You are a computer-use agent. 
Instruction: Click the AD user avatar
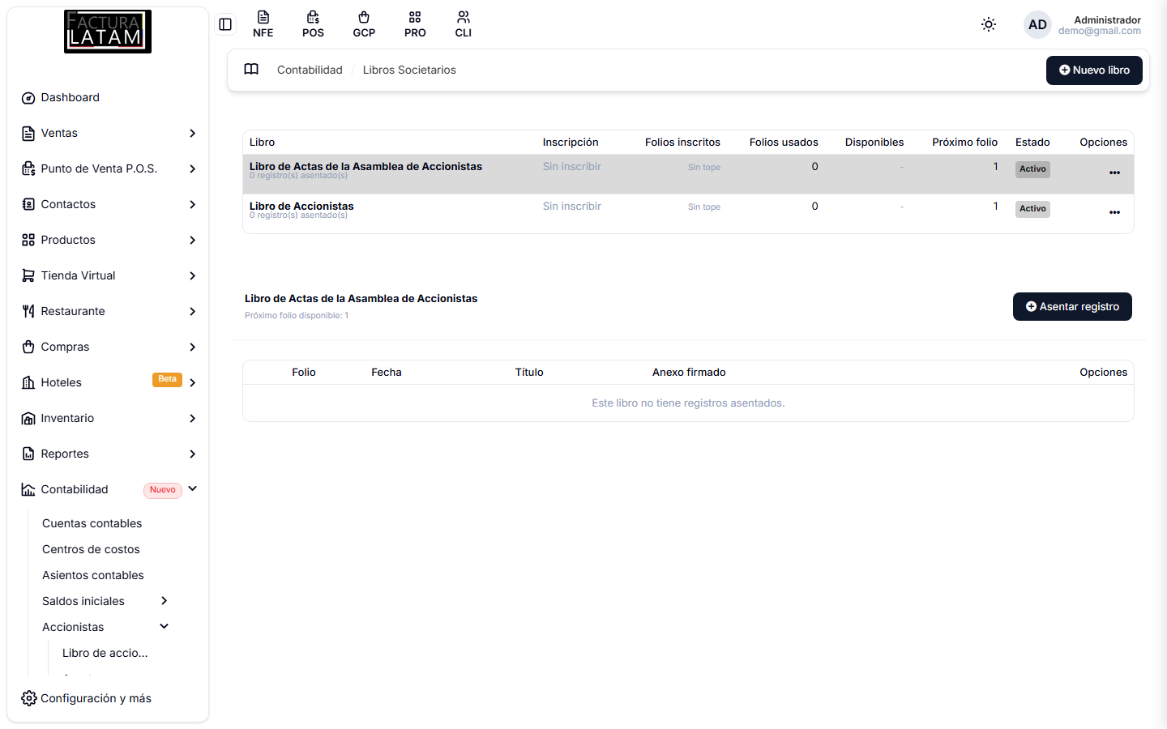coord(1037,24)
